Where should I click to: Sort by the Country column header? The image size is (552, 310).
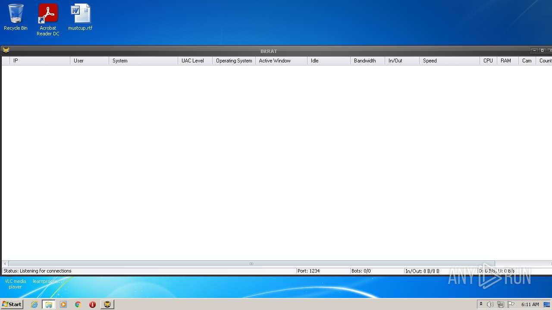coord(544,61)
